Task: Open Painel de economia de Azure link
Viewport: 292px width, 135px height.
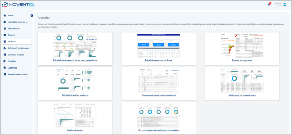Action: 158,60
